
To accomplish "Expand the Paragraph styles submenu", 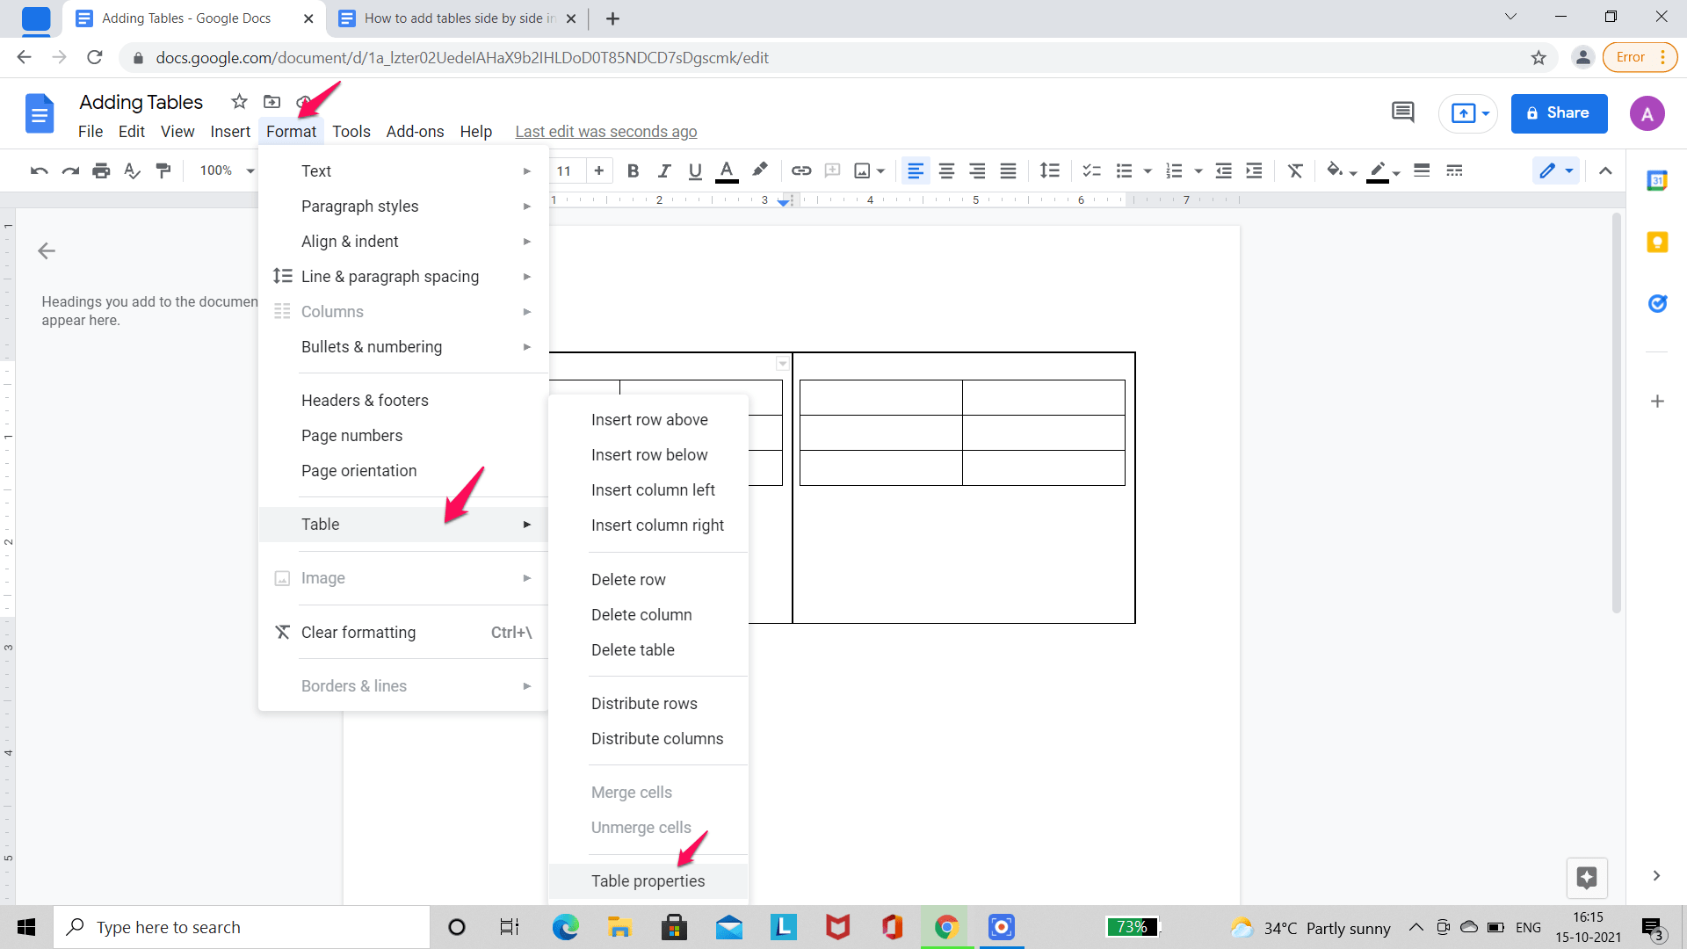I will pyautogui.click(x=359, y=205).
